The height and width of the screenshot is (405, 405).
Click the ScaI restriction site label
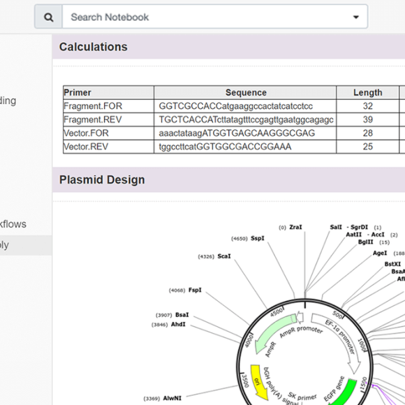coord(224,256)
